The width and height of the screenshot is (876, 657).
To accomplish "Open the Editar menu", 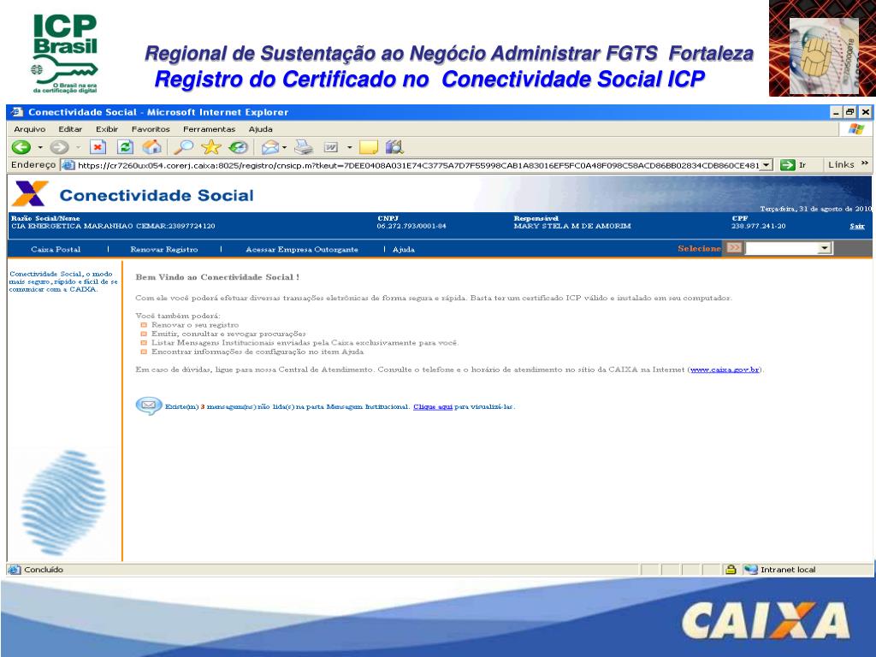I will click(70, 129).
